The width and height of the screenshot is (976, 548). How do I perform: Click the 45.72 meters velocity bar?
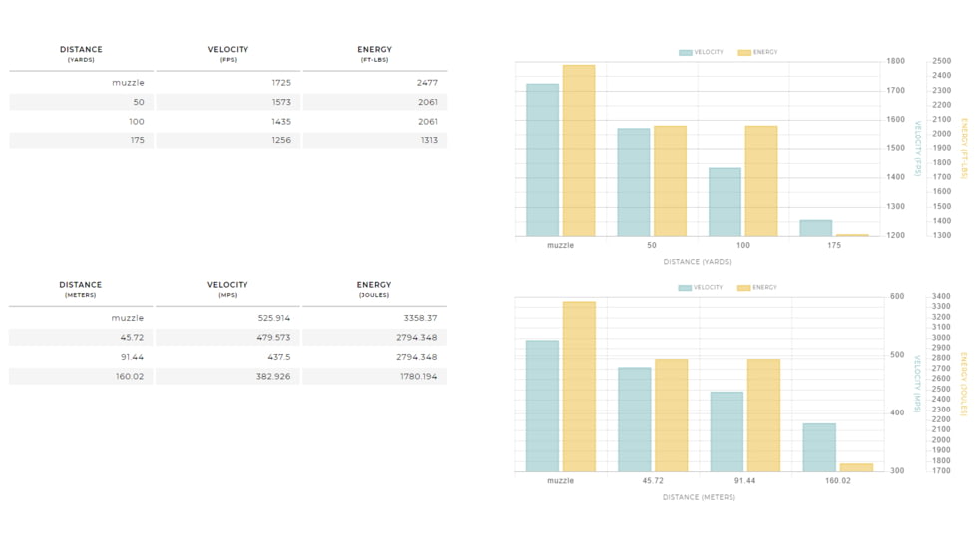click(634, 419)
